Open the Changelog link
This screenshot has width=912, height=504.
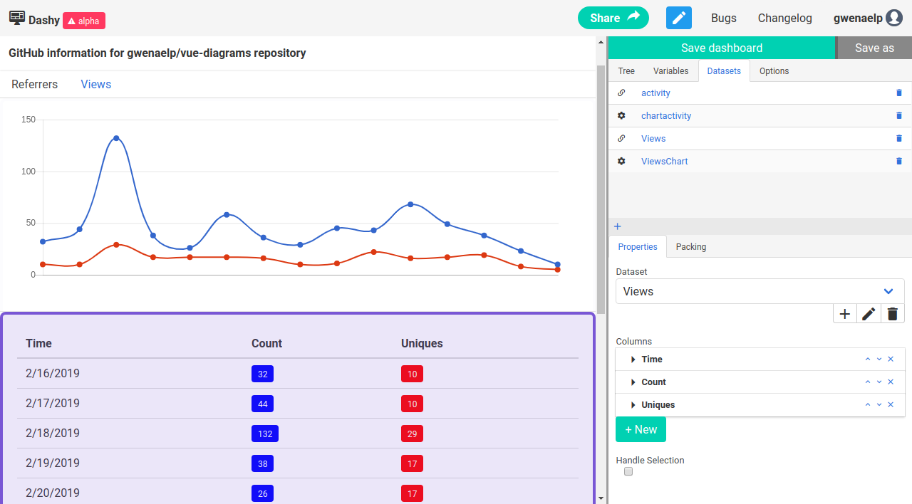pos(784,19)
